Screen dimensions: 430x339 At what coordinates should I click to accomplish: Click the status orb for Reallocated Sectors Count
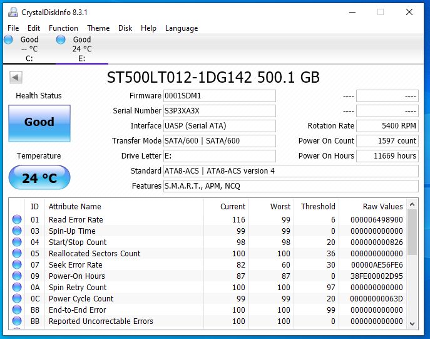17,254
